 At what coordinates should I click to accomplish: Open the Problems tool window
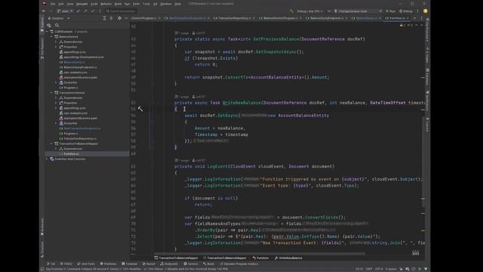pos(108,264)
